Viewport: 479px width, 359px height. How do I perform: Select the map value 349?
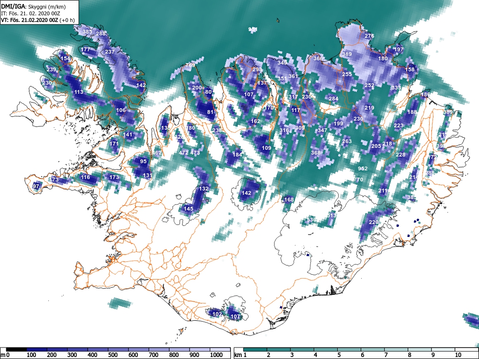(x=282, y=63)
